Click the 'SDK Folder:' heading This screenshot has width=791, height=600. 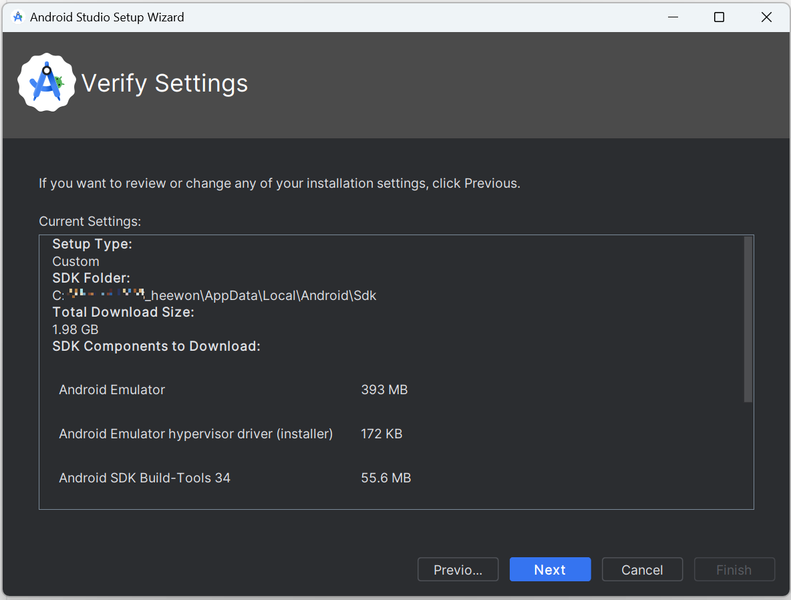[x=92, y=278]
